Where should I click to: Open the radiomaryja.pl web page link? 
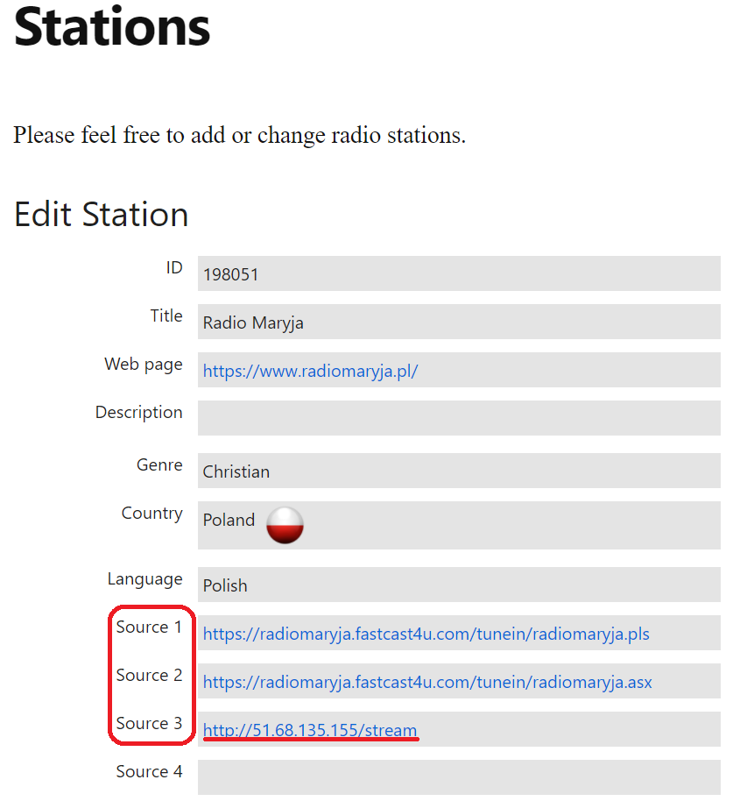pyautogui.click(x=310, y=371)
